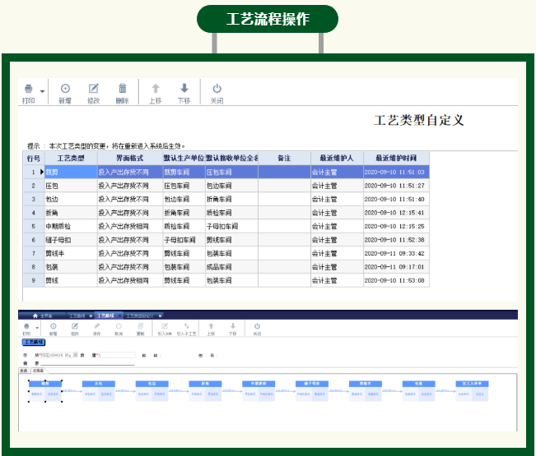Image resolution: width=536 pixels, height=456 pixels.
Task: Open the print dropdown arrow in the upper toolbar
Action: pos(42,91)
